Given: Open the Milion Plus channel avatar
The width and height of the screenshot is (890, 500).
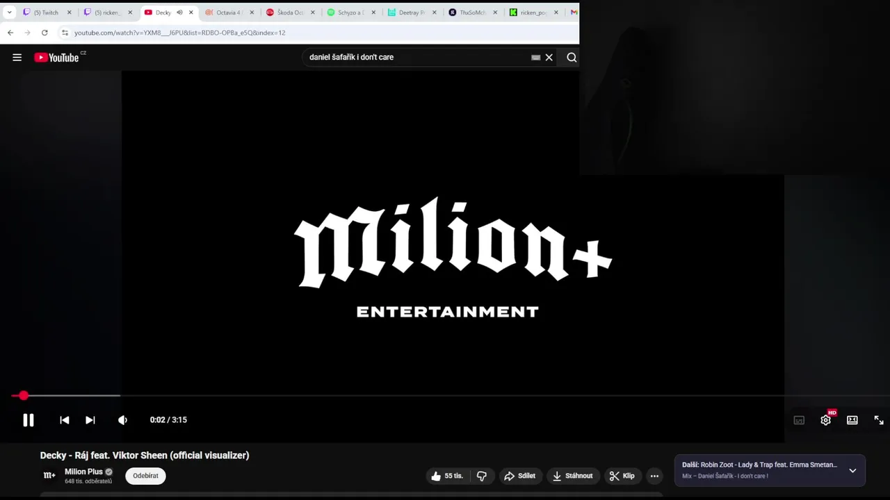Looking at the screenshot, I should [x=49, y=476].
